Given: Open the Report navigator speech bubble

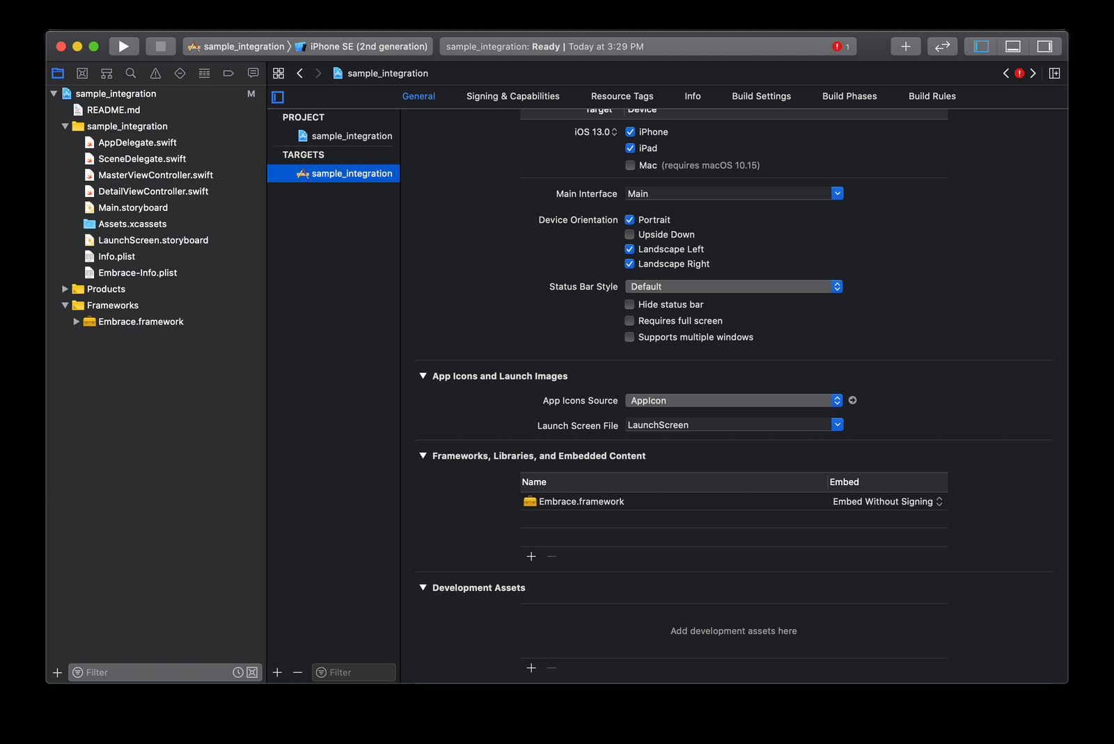Looking at the screenshot, I should [x=253, y=73].
